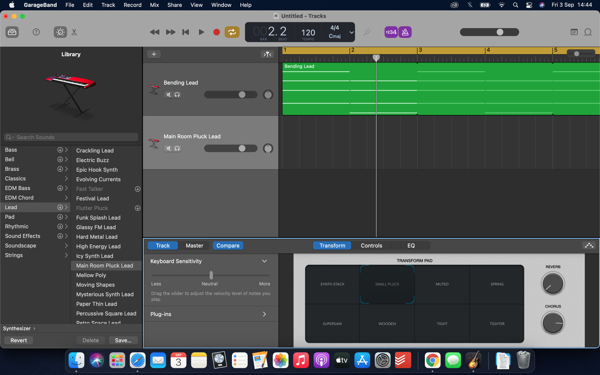Screen dimensions: 600x375
Task: Download the Fast Talker sound
Action: pos(137,189)
